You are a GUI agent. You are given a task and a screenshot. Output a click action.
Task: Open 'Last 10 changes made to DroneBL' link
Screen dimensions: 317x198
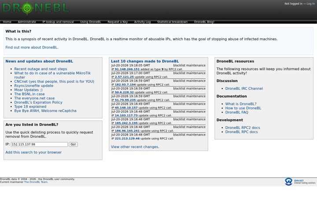point(145,61)
